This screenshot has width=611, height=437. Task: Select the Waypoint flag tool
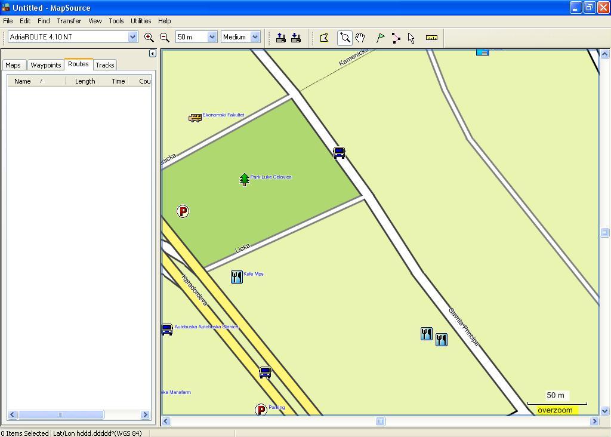[381, 38]
